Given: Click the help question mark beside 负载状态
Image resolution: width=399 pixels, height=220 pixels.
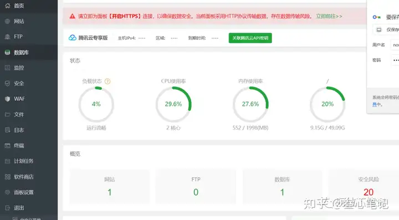Looking at the screenshot, I should pos(108,81).
